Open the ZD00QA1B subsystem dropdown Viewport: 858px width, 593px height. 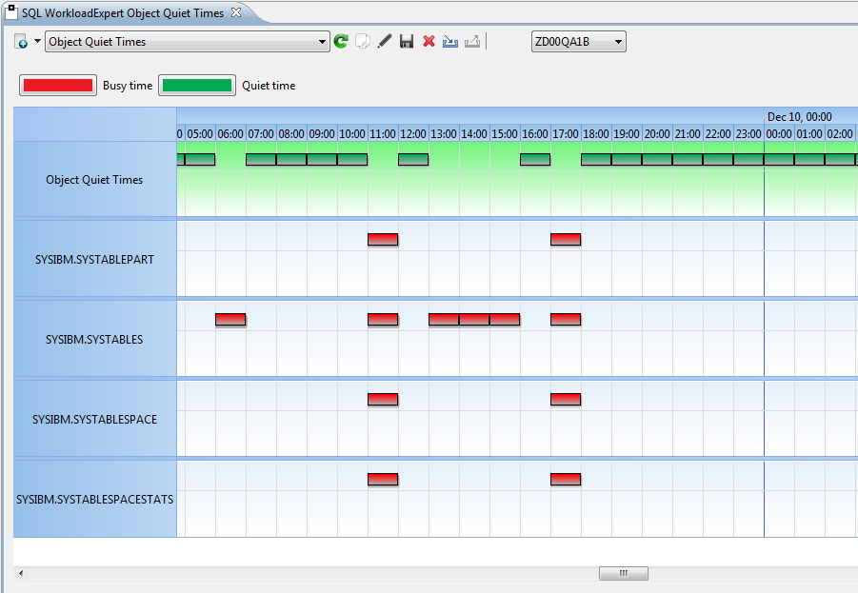point(618,42)
